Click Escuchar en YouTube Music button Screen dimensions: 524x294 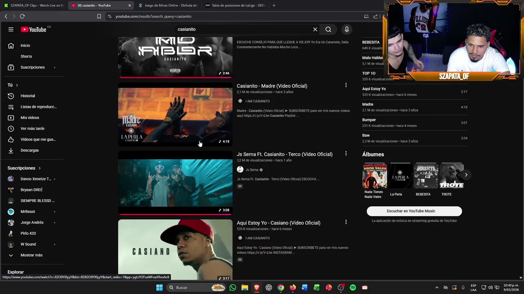point(414,211)
